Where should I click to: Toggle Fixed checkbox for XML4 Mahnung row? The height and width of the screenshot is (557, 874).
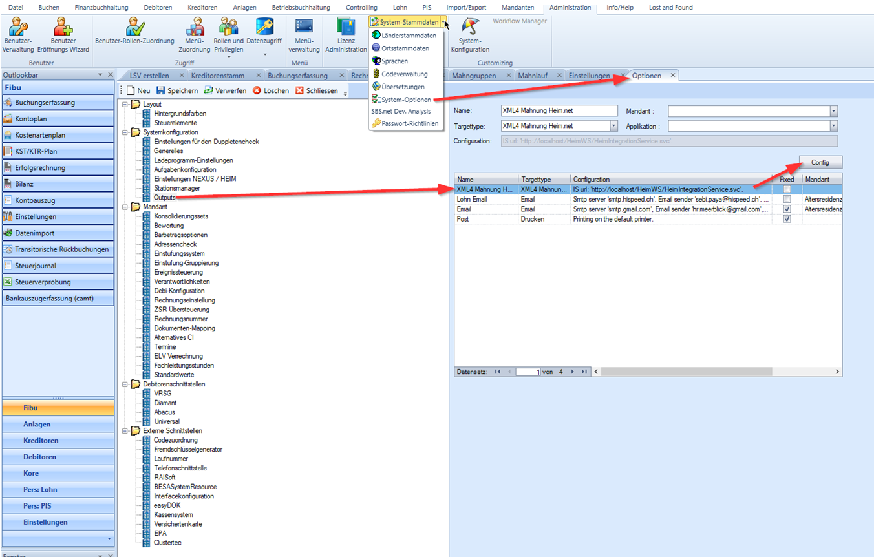787,190
